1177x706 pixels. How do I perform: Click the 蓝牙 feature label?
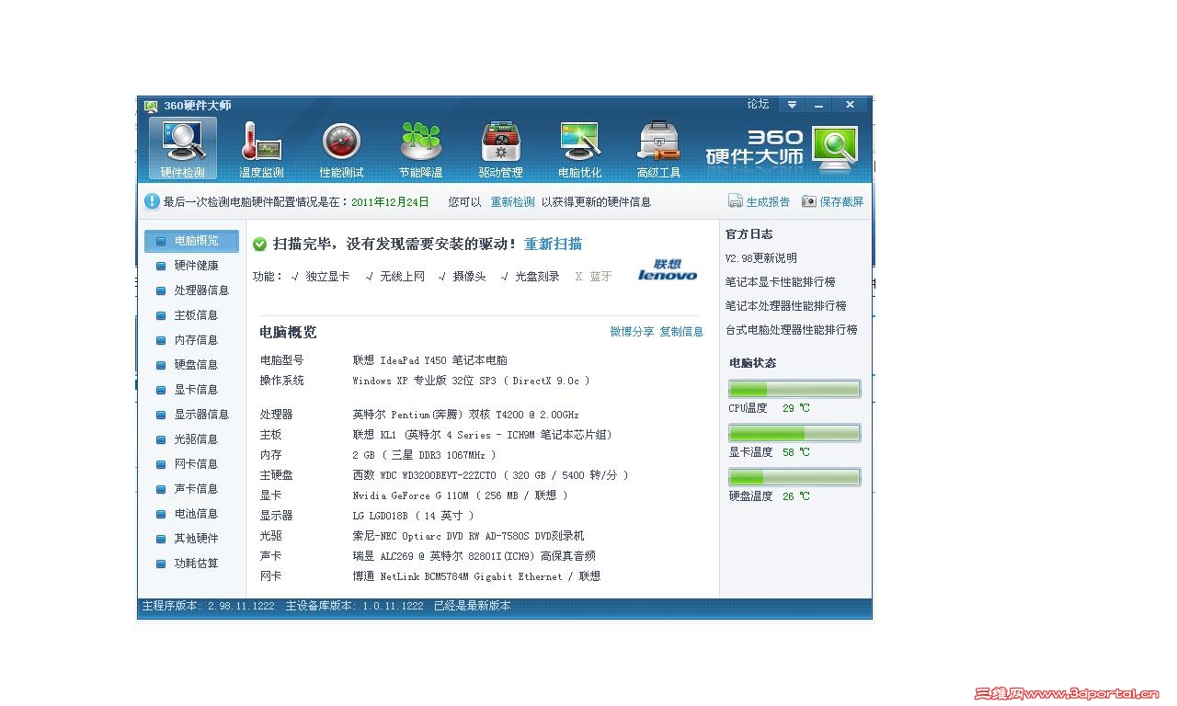tap(600, 277)
